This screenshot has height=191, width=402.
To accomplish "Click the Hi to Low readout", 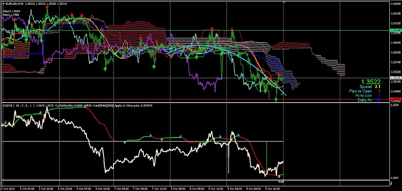I will [x=368, y=95].
